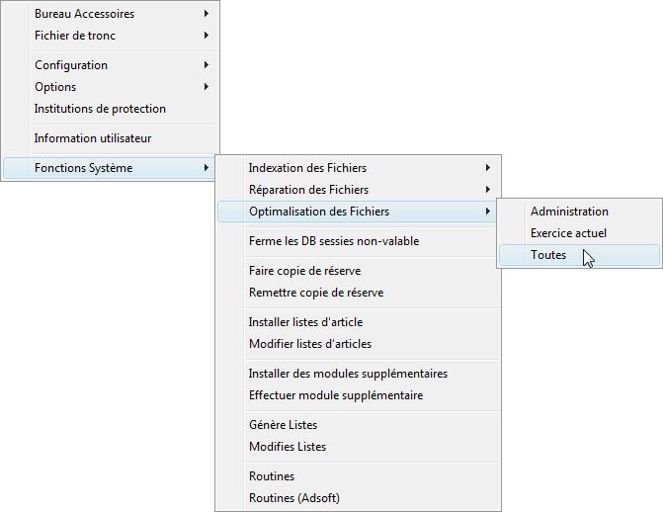Select Faire copie de réserve

point(358,271)
